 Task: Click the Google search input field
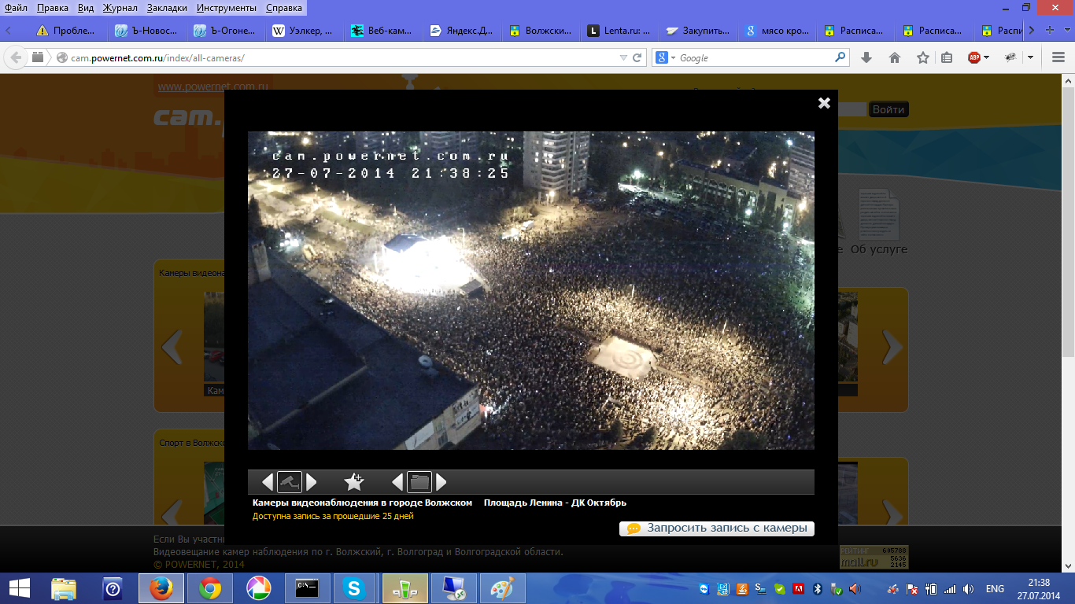[x=754, y=57]
